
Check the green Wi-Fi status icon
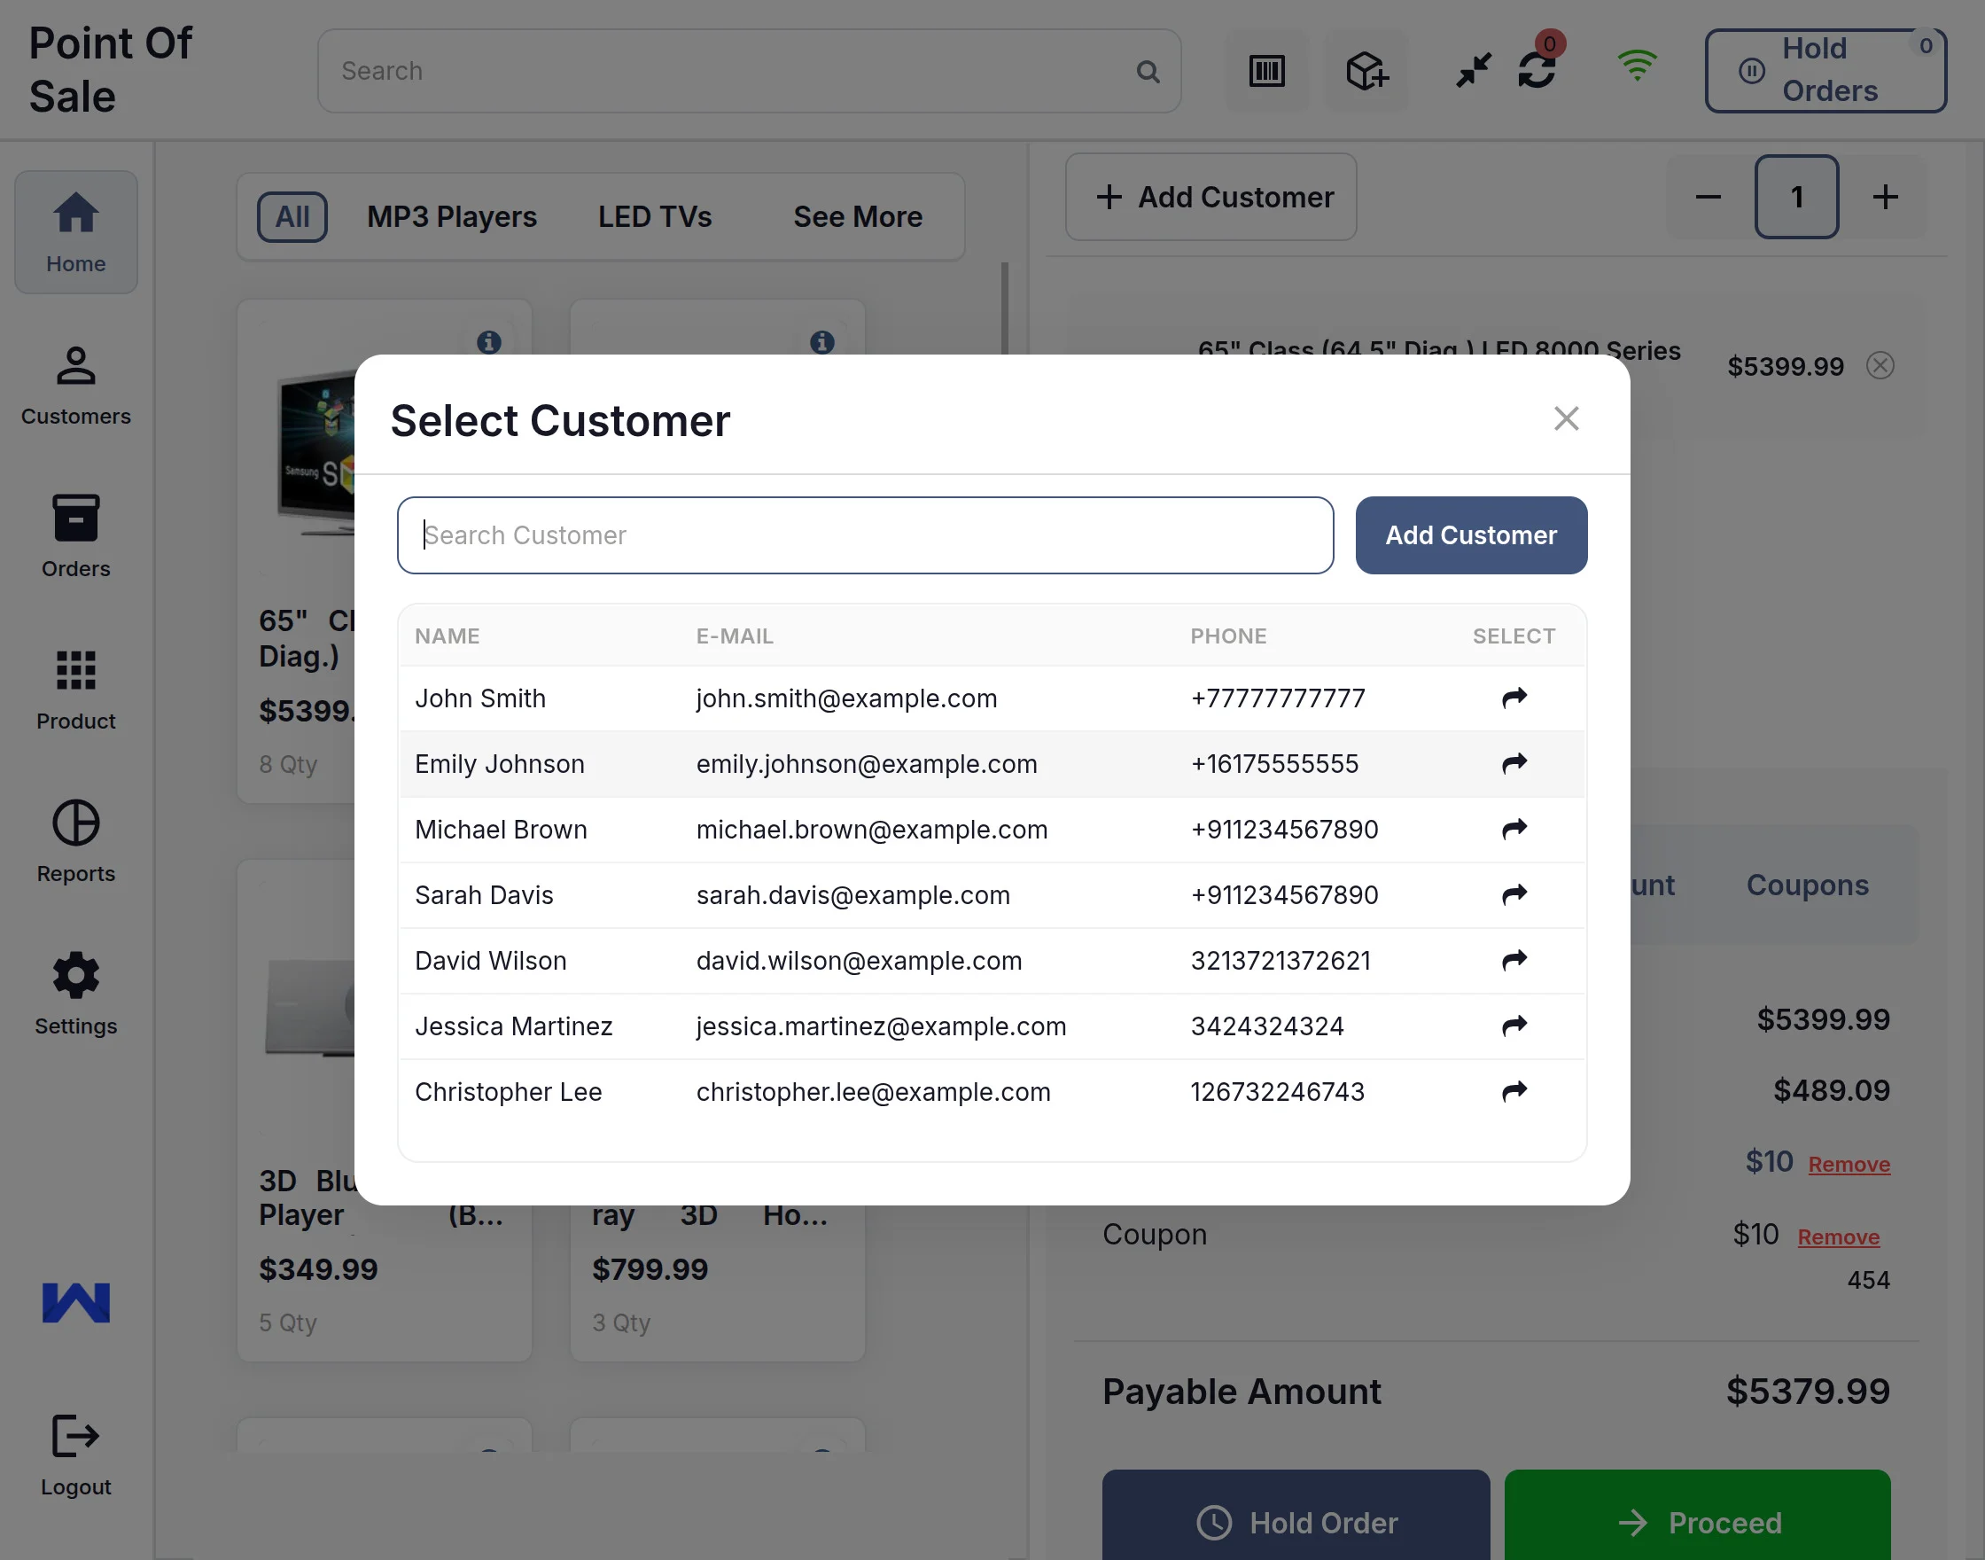click(x=1637, y=64)
